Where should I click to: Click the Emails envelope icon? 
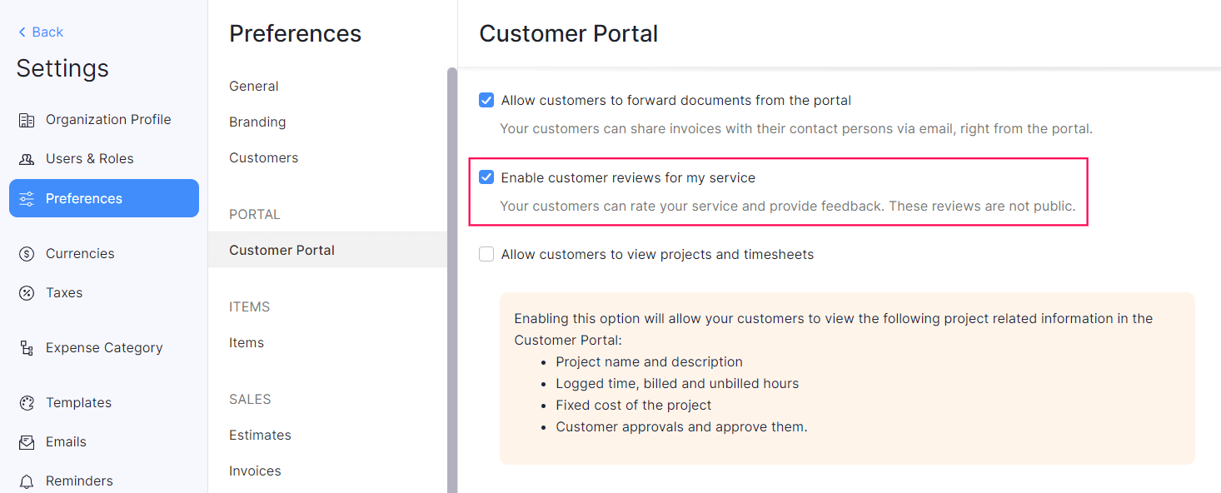(x=27, y=442)
